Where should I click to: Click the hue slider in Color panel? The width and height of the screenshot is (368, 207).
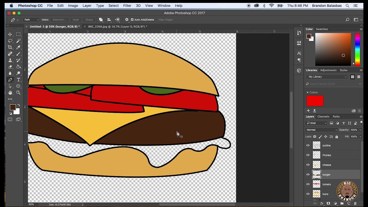[x=357, y=49]
